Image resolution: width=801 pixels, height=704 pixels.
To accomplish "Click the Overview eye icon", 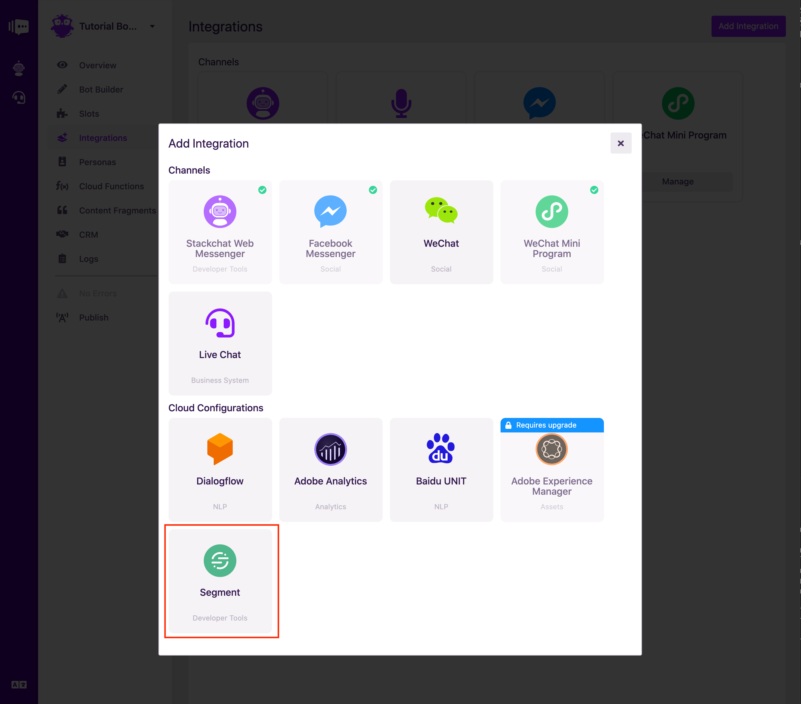I will click(x=62, y=65).
